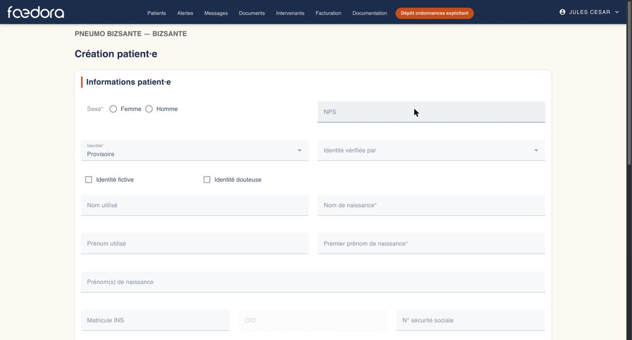The image size is (632, 340).
Task: Open the Messages menu item
Action: tap(216, 13)
